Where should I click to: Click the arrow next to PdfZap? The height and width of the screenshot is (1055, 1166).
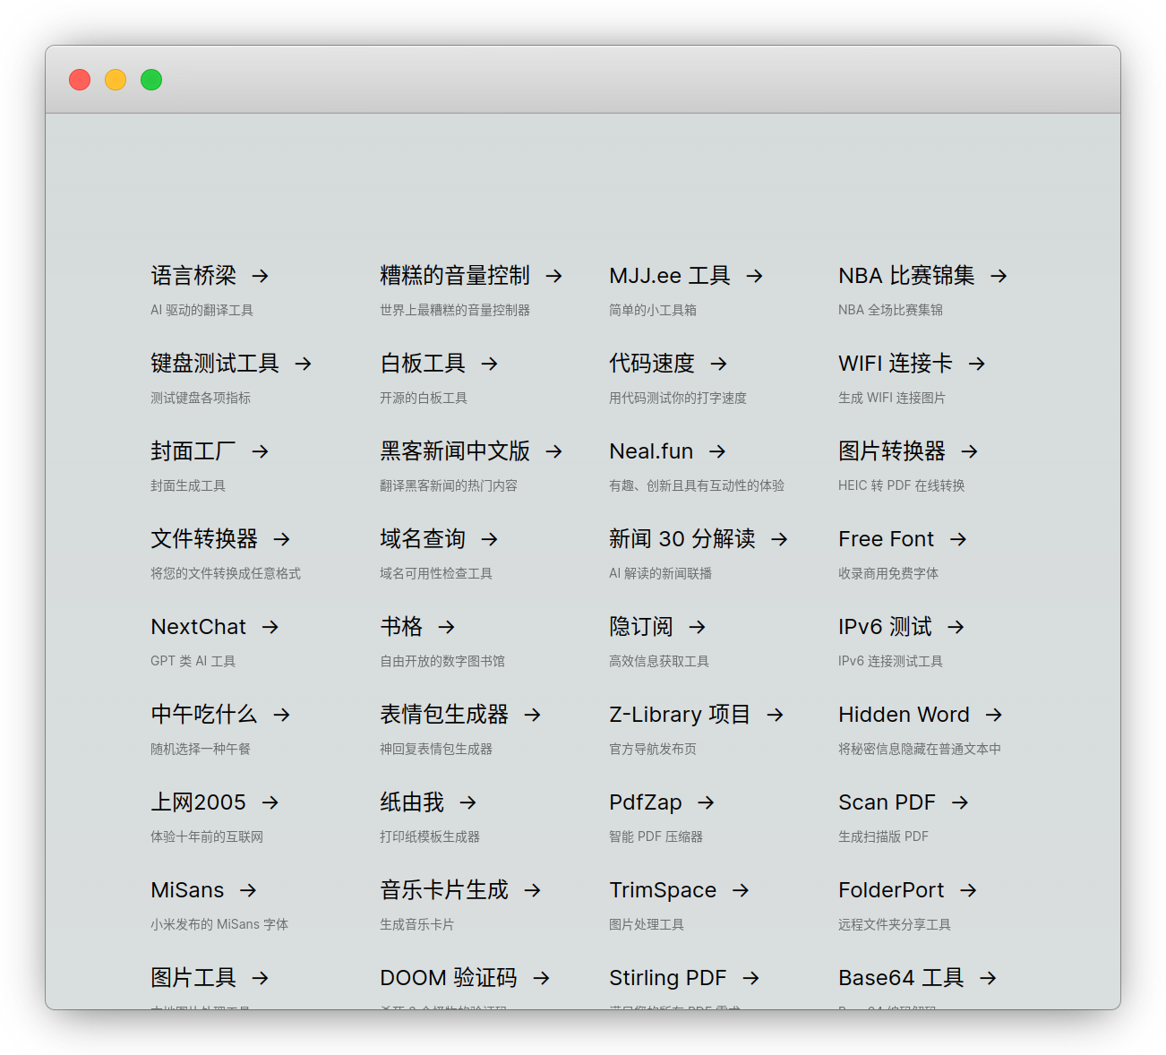(706, 802)
